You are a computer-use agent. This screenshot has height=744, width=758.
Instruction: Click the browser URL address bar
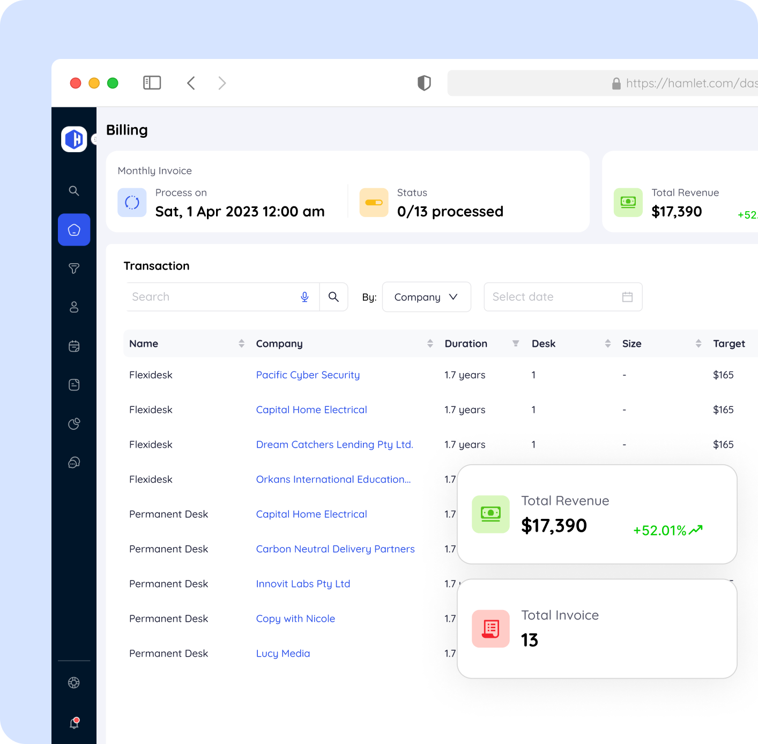click(603, 83)
